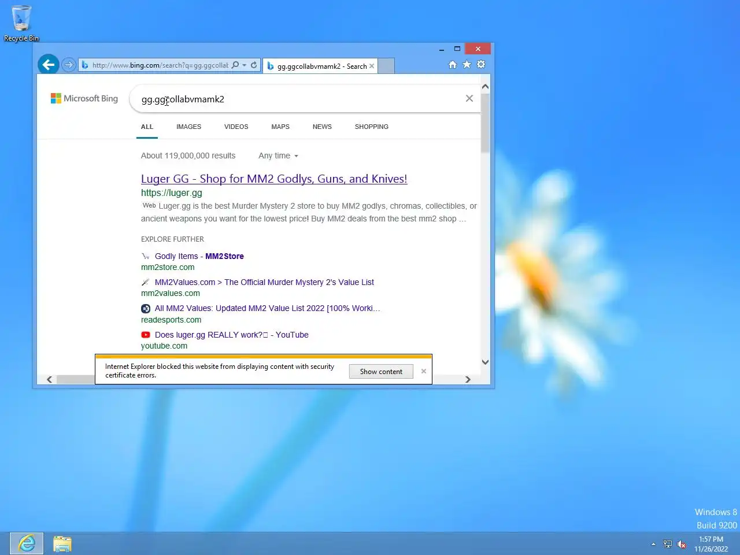Open the Tools gear menu

click(x=481, y=65)
